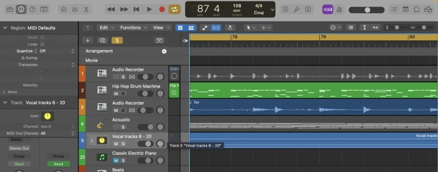The image size is (438, 172).
Task: Toggle the yellow global Solo S button
Action: (x=117, y=41)
